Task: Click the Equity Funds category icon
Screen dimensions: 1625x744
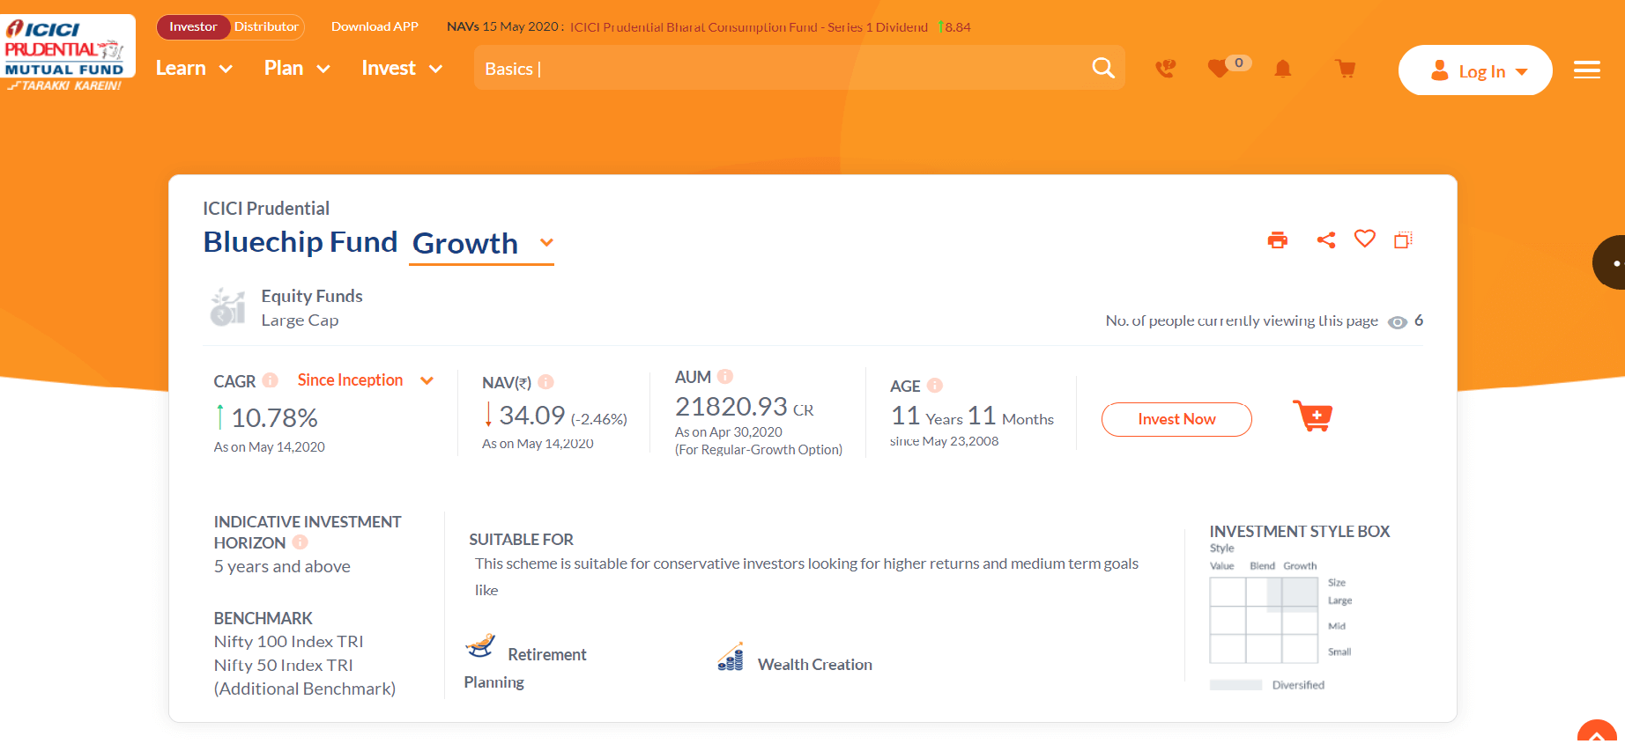Action: click(x=228, y=307)
